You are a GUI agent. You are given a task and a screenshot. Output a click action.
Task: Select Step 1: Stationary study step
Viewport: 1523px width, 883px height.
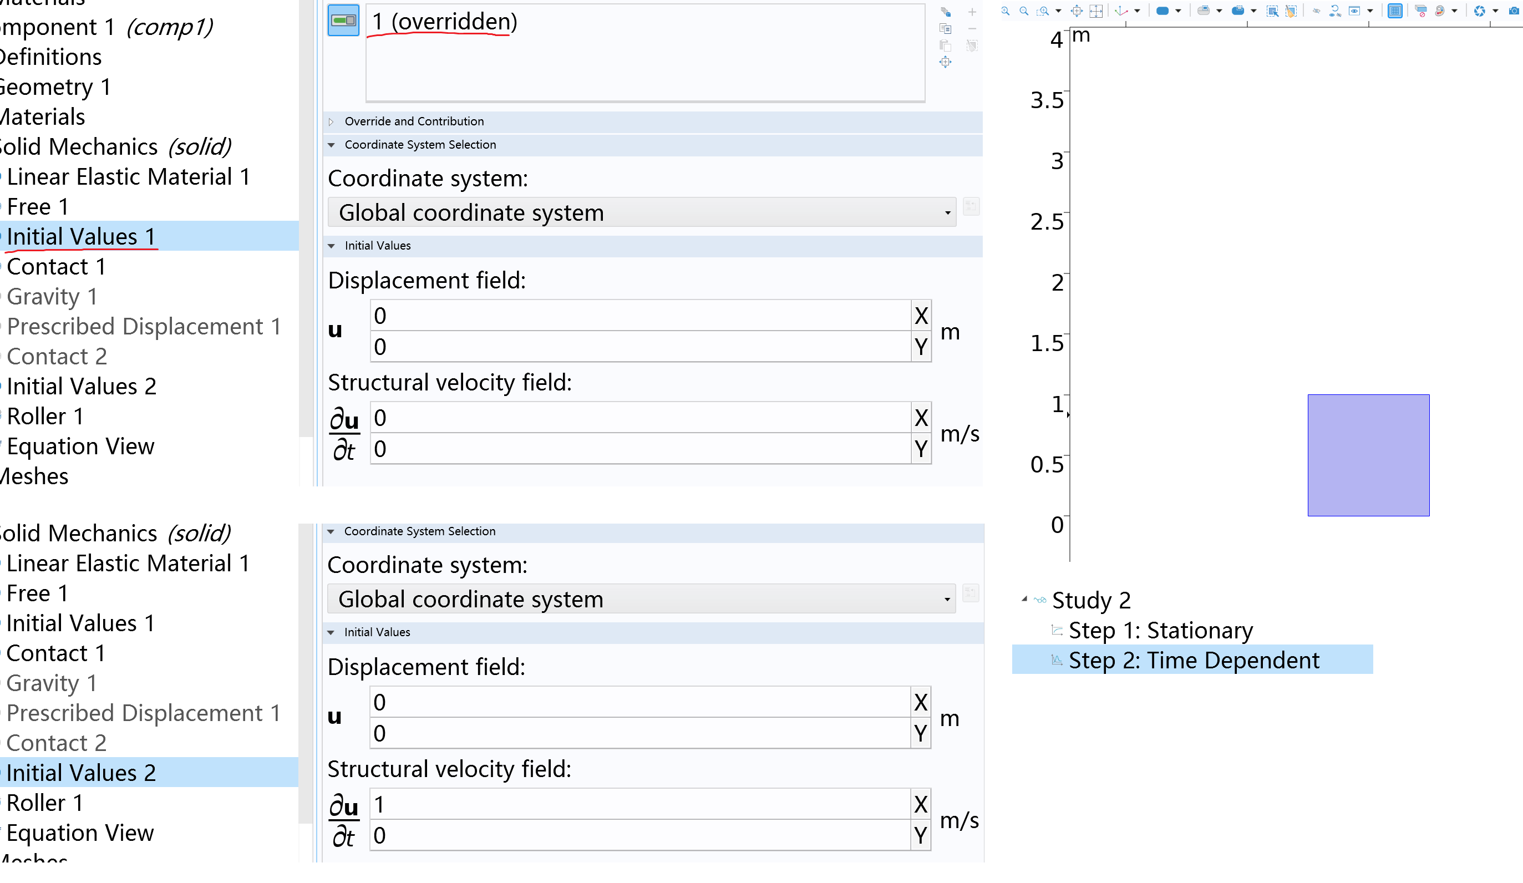tap(1160, 631)
